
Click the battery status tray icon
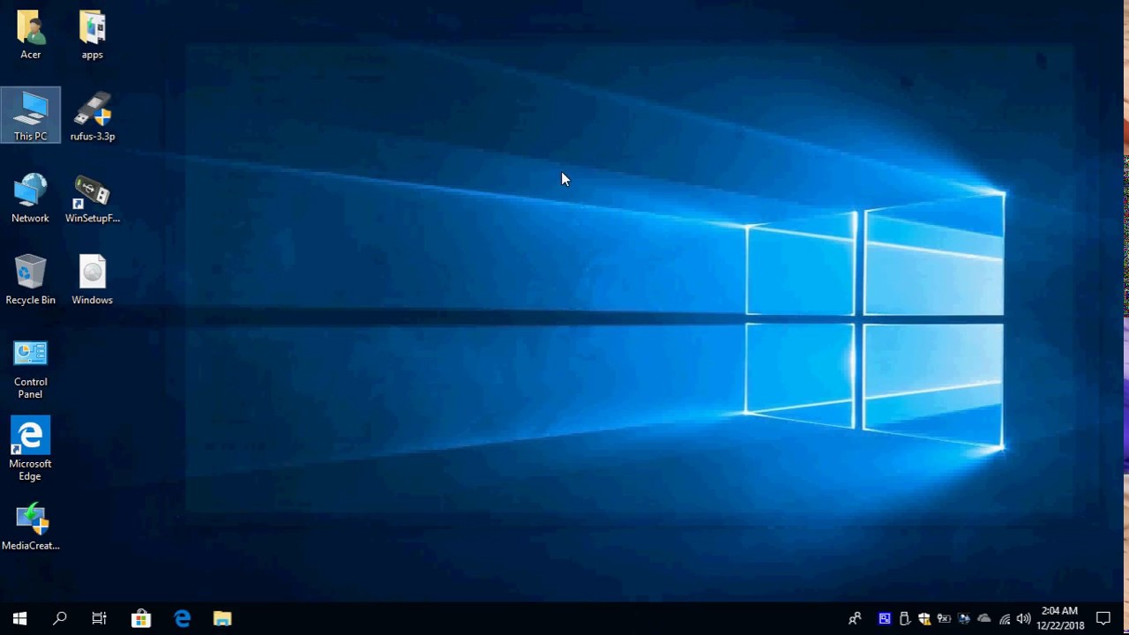pyautogui.click(x=944, y=618)
